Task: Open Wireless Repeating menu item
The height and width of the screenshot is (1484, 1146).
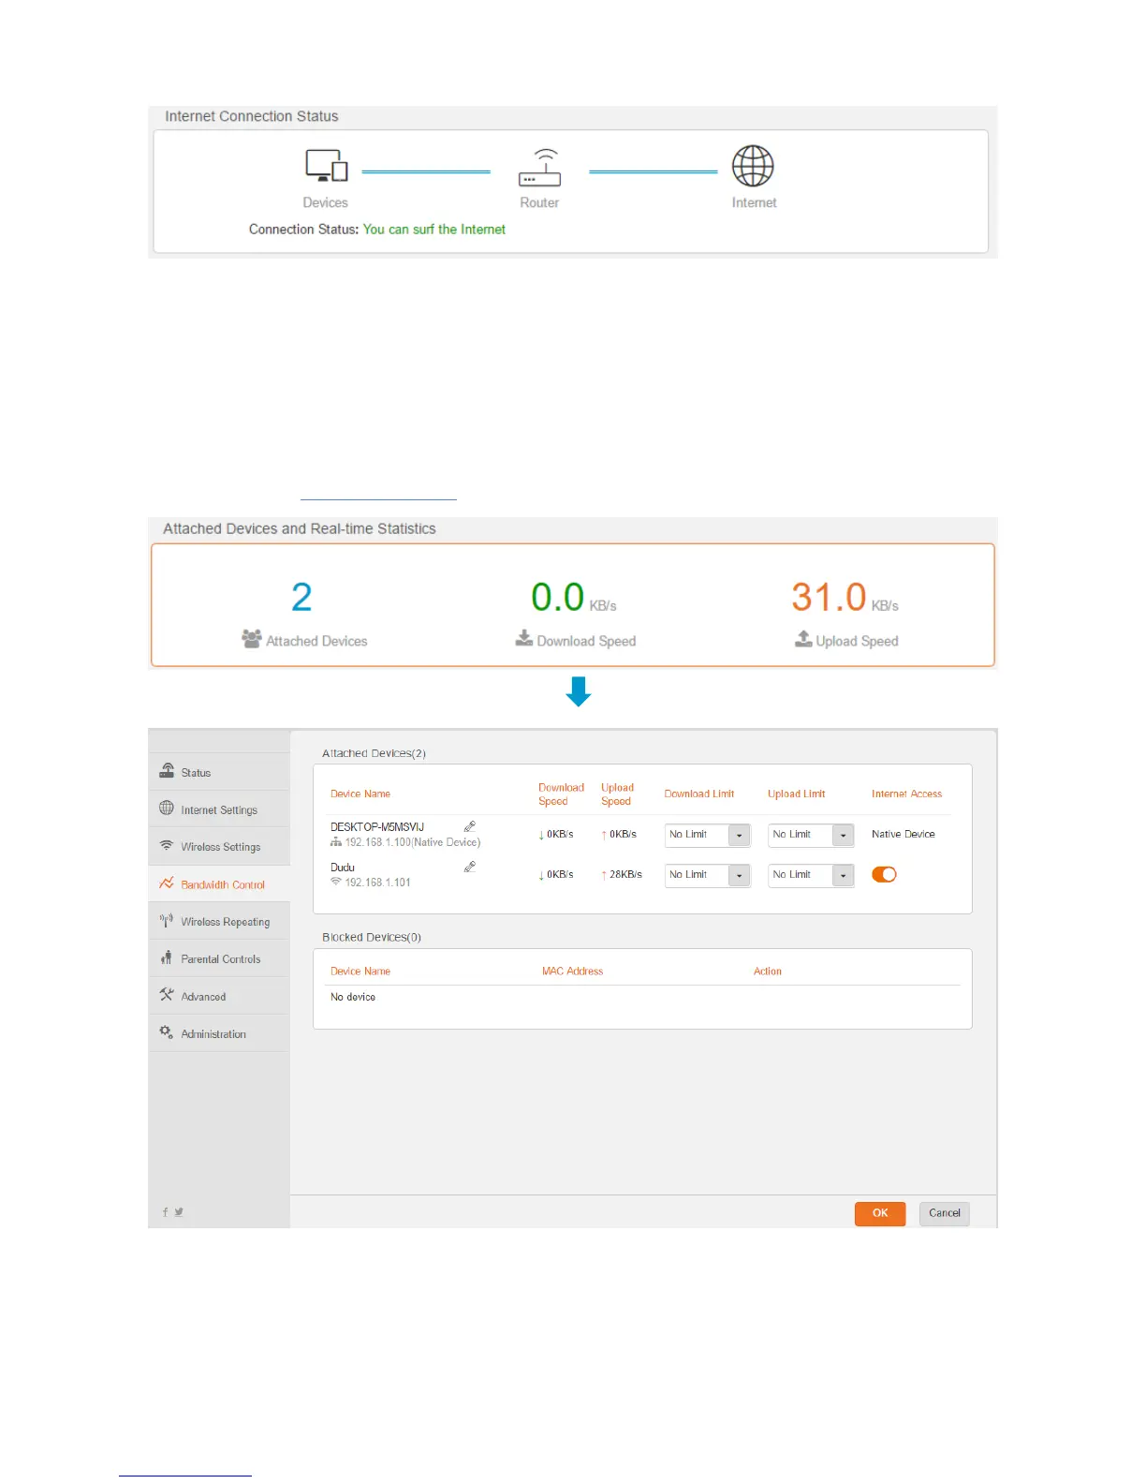Action: [x=219, y=922]
